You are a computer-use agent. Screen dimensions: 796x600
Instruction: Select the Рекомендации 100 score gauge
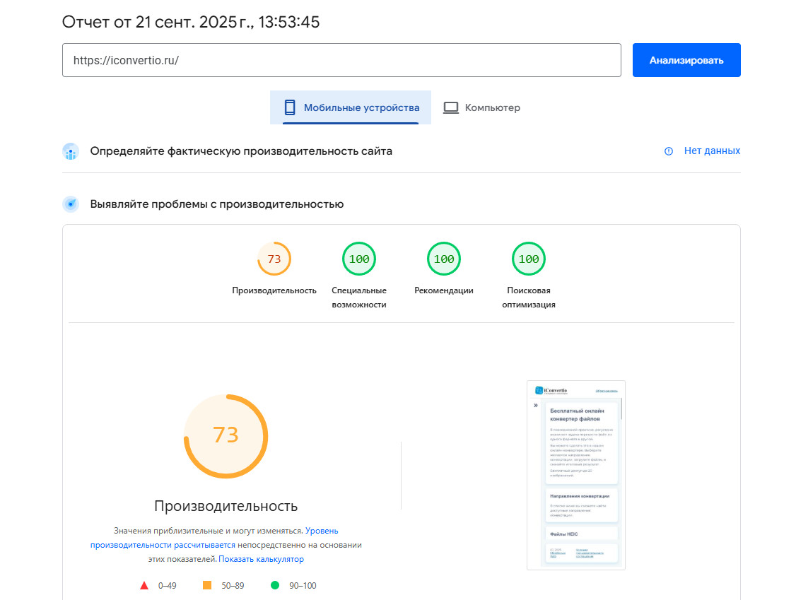(444, 259)
